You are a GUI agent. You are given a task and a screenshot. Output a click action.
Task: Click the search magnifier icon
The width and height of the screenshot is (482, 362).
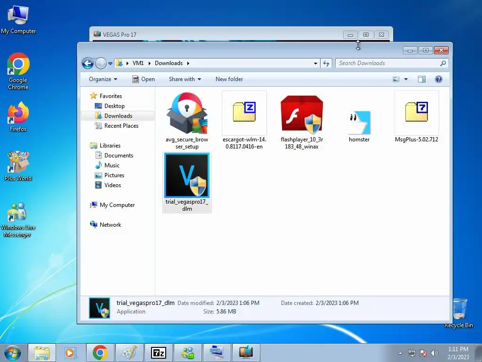tap(442, 63)
